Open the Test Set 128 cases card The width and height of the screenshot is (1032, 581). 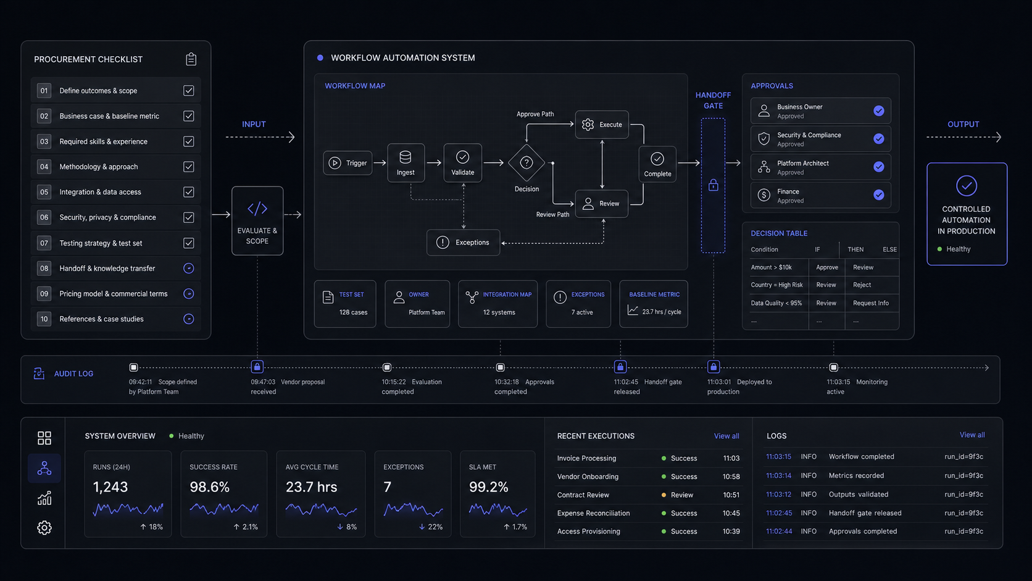345,304
